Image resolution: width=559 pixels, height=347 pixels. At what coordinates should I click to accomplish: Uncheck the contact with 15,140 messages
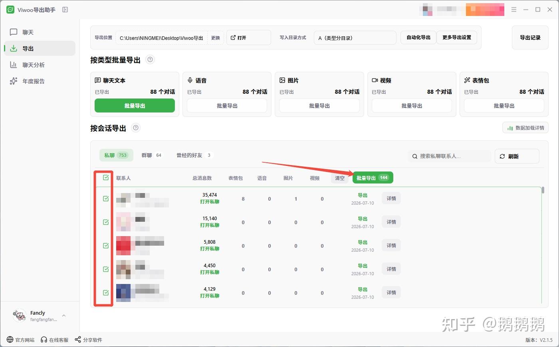[106, 222]
